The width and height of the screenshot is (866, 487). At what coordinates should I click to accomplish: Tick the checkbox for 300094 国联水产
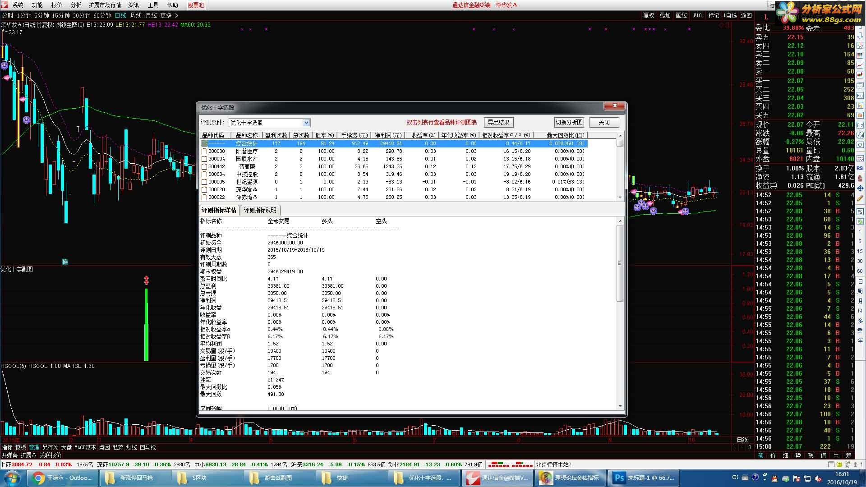204,159
